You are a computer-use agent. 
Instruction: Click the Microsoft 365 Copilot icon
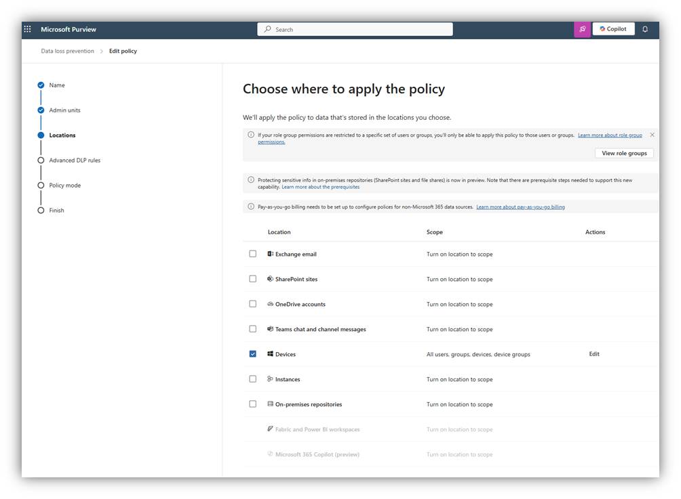(x=270, y=454)
